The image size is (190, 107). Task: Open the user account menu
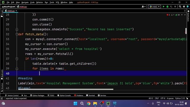143,7
